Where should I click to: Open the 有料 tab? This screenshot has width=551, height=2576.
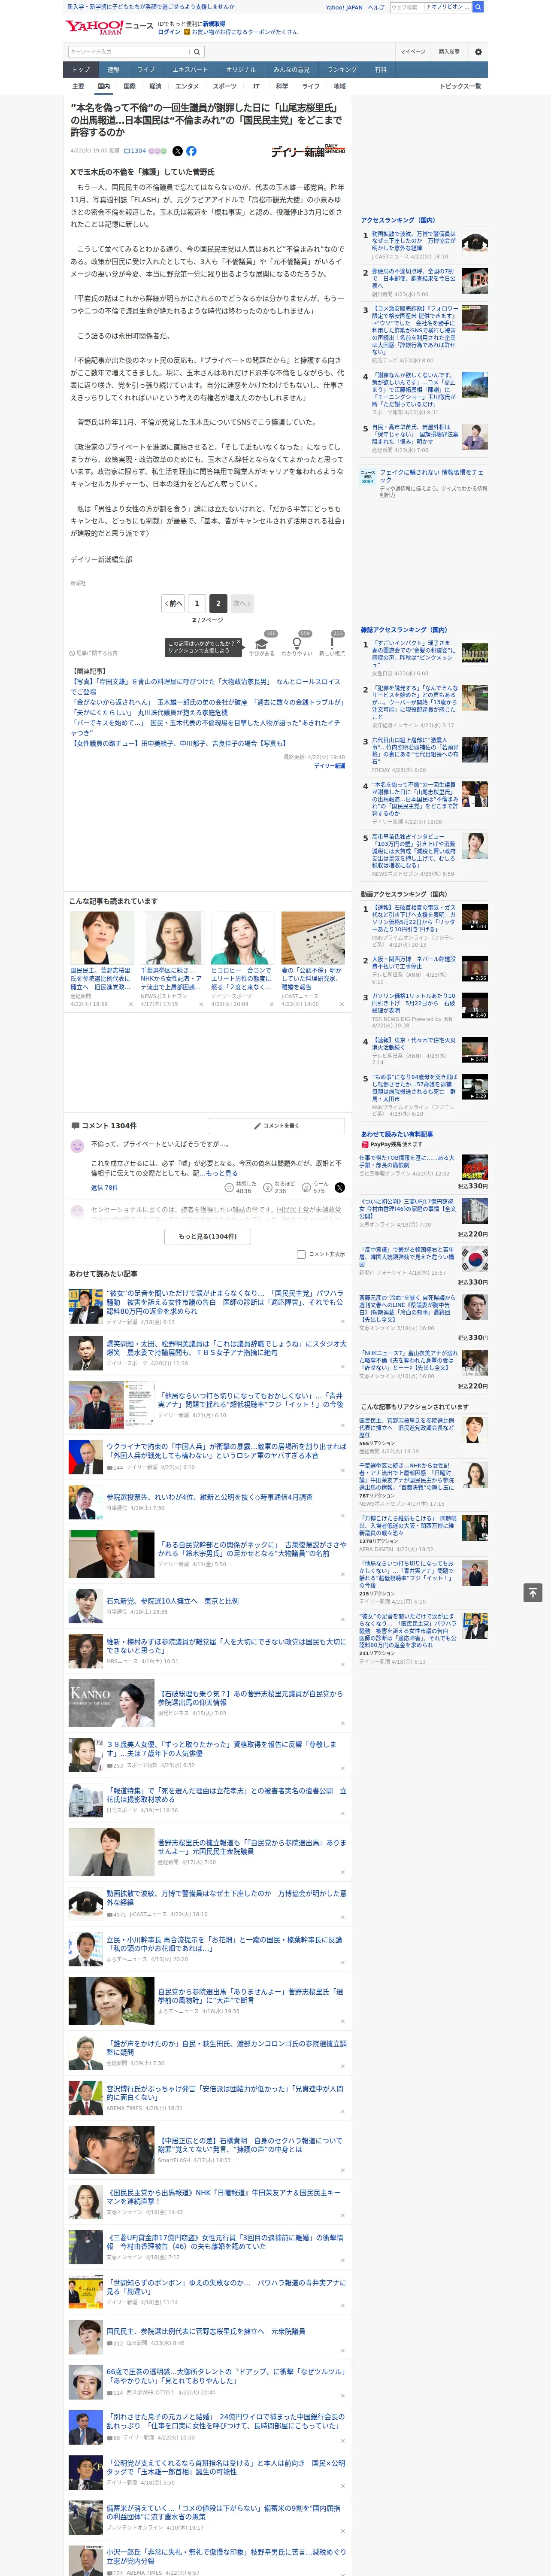point(380,69)
